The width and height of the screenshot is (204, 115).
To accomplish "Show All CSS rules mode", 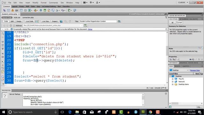I will pos(172,23).
